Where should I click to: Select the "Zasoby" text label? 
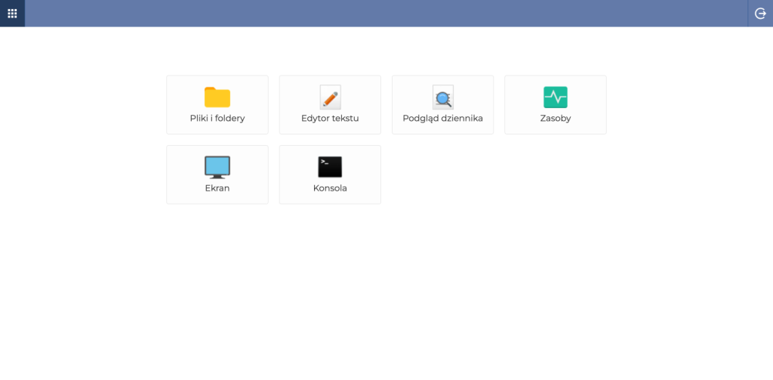point(556,119)
